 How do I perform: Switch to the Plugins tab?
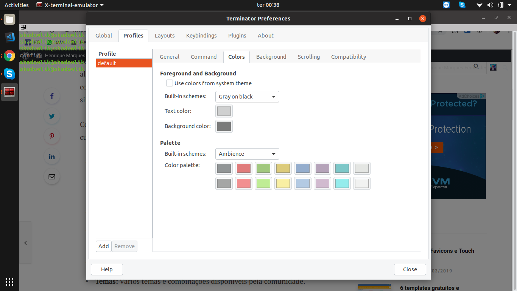pyautogui.click(x=237, y=36)
